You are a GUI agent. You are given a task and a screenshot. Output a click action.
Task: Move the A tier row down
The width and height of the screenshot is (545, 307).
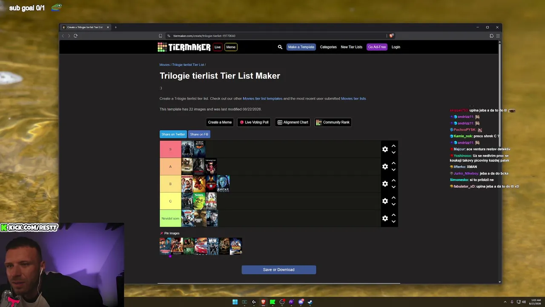393,170
